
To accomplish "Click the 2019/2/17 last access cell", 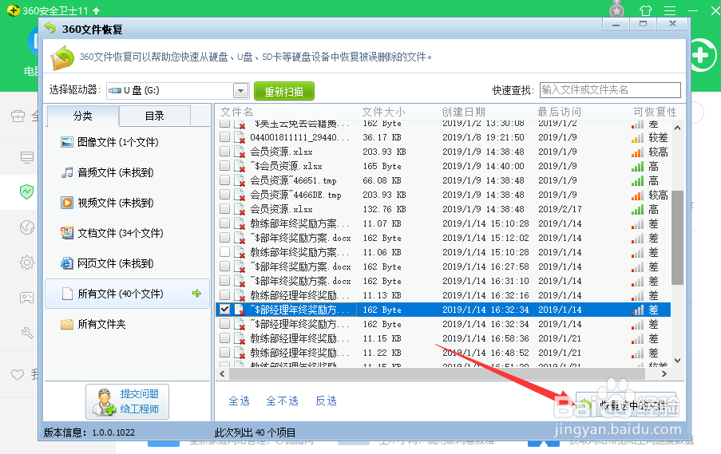I will point(560,209).
